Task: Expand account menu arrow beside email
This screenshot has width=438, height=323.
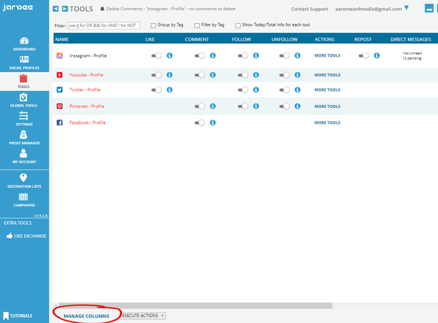Action: click(406, 8)
